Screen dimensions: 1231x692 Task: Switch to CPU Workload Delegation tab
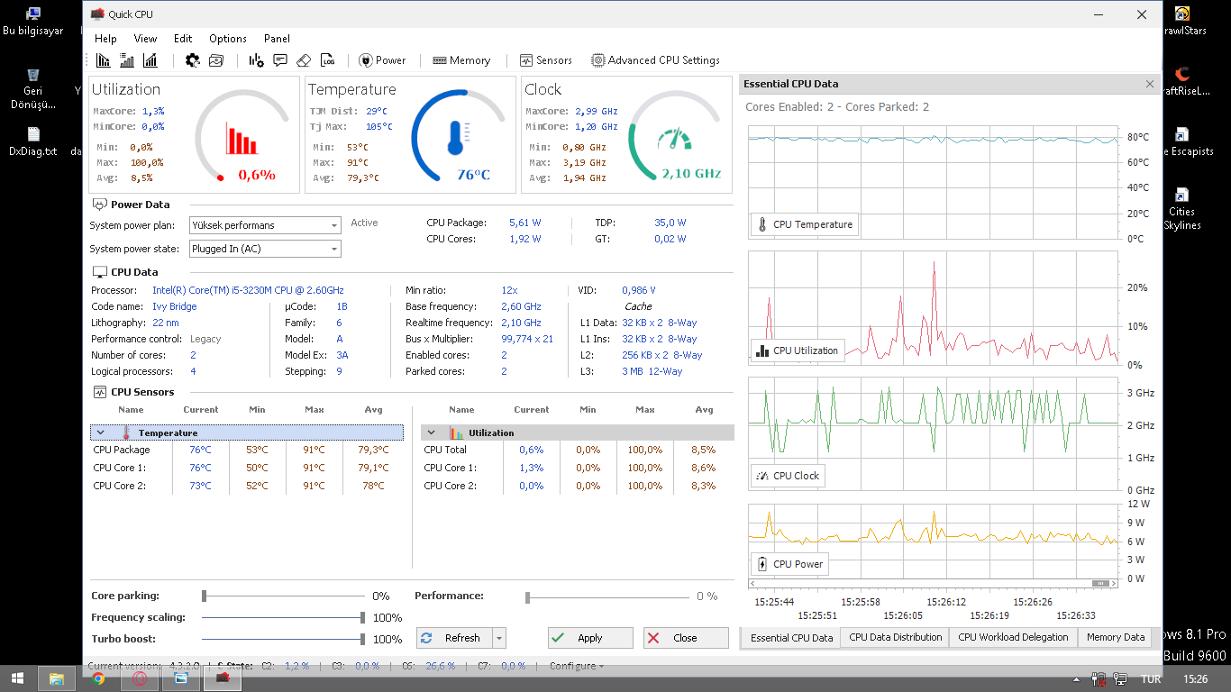pos(1013,637)
